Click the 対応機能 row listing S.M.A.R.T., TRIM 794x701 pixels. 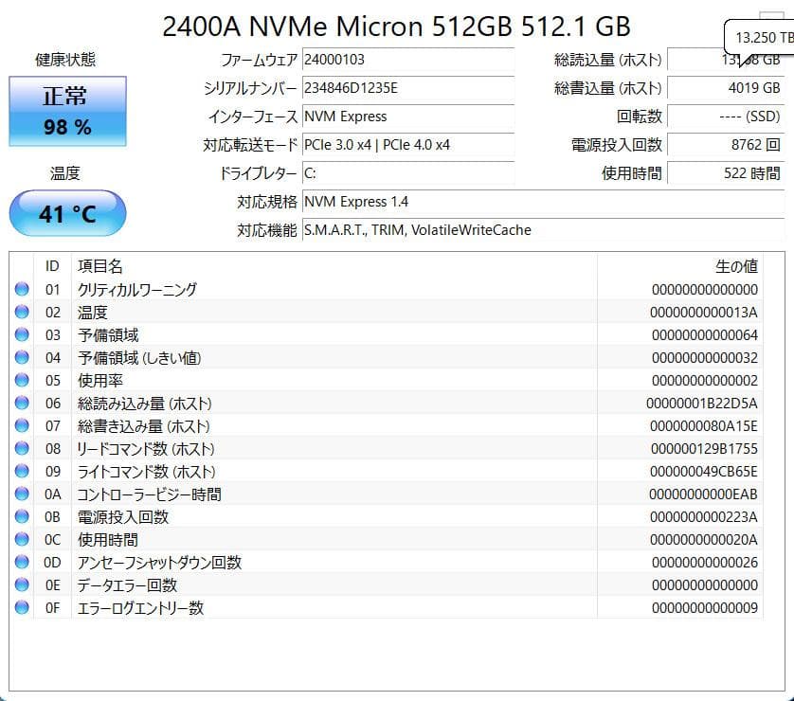click(415, 229)
